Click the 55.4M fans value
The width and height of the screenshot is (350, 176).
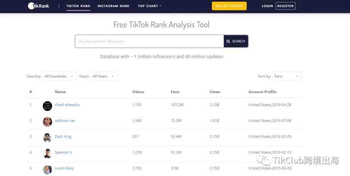coord(176,136)
